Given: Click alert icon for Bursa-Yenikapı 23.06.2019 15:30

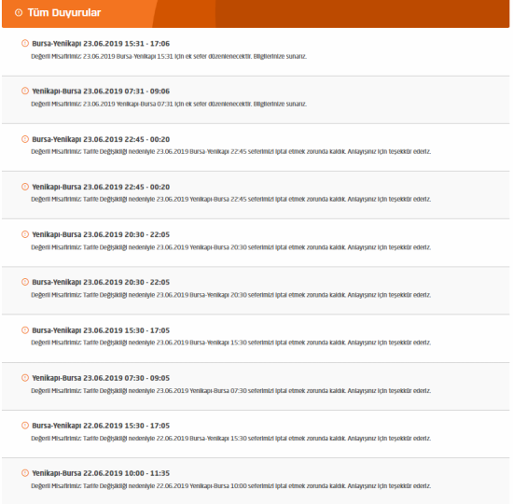Looking at the screenshot, I should [25, 330].
